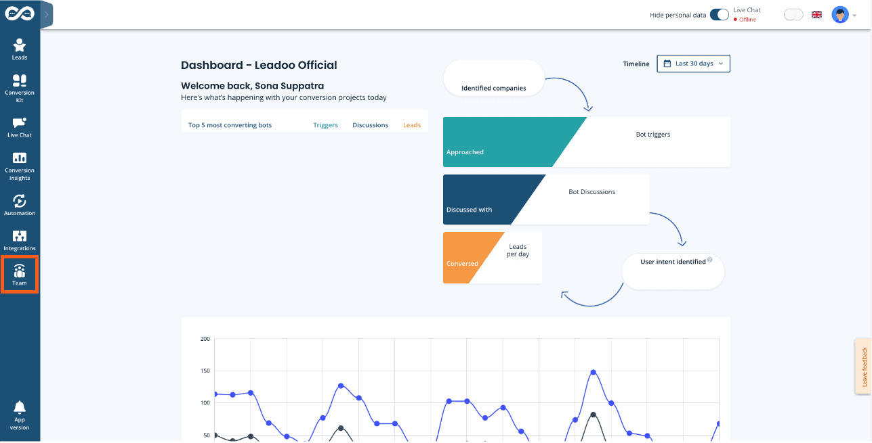
Task: Select the Discussions column header
Action: (370, 125)
